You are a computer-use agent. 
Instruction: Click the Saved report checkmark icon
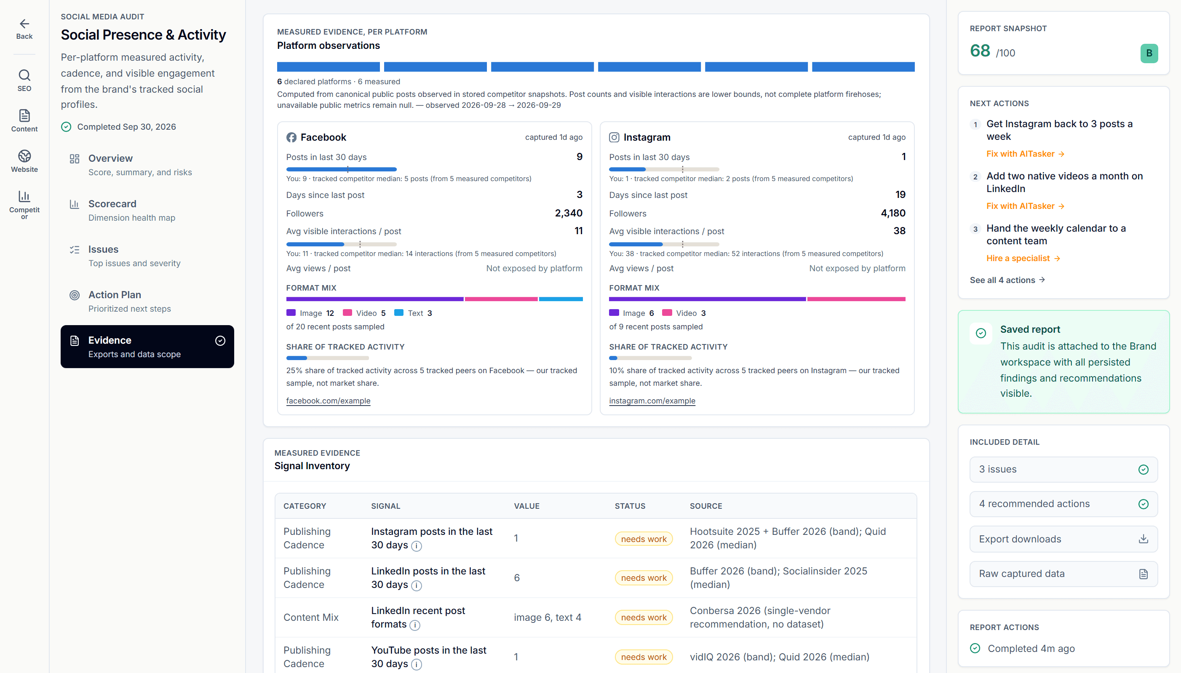point(981,333)
